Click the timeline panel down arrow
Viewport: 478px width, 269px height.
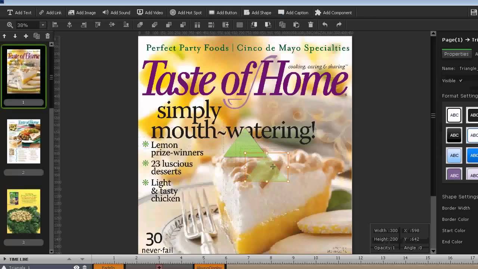(x=82, y=259)
